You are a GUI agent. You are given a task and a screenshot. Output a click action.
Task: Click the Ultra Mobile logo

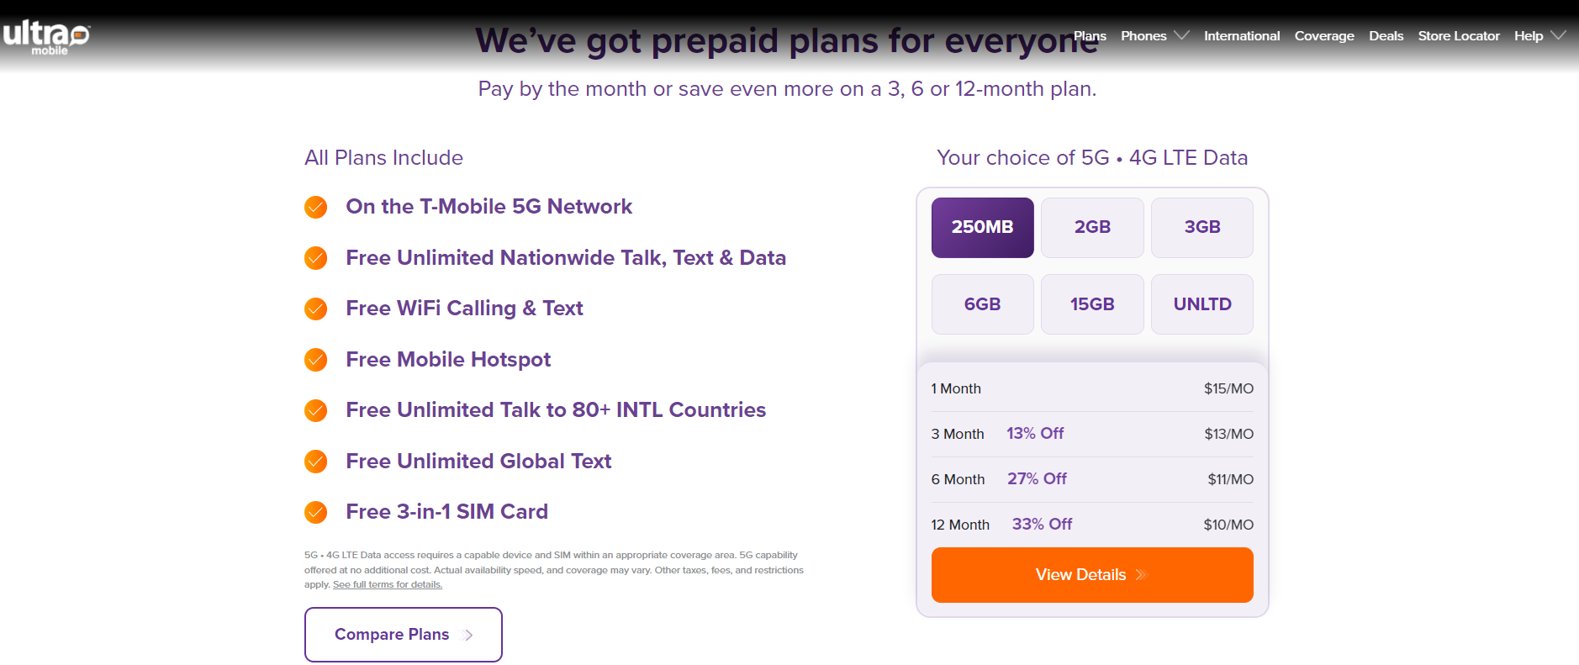(x=47, y=37)
